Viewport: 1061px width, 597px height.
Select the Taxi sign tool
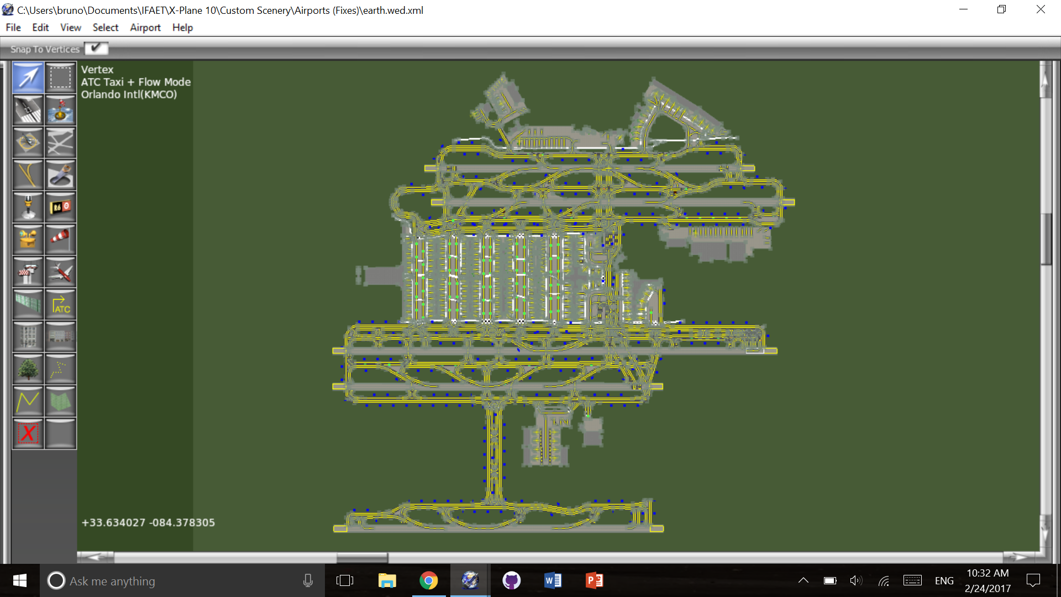click(x=60, y=207)
